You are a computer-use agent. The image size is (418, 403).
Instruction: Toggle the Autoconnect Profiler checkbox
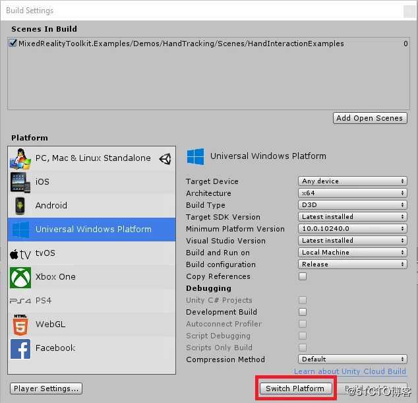tap(303, 323)
